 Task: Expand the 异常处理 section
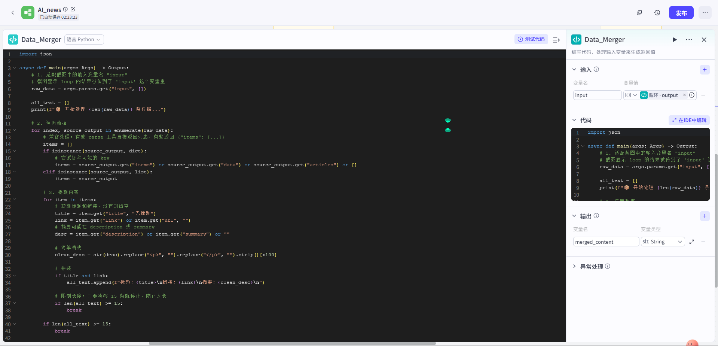pyautogui.click(x=574, y=267)
